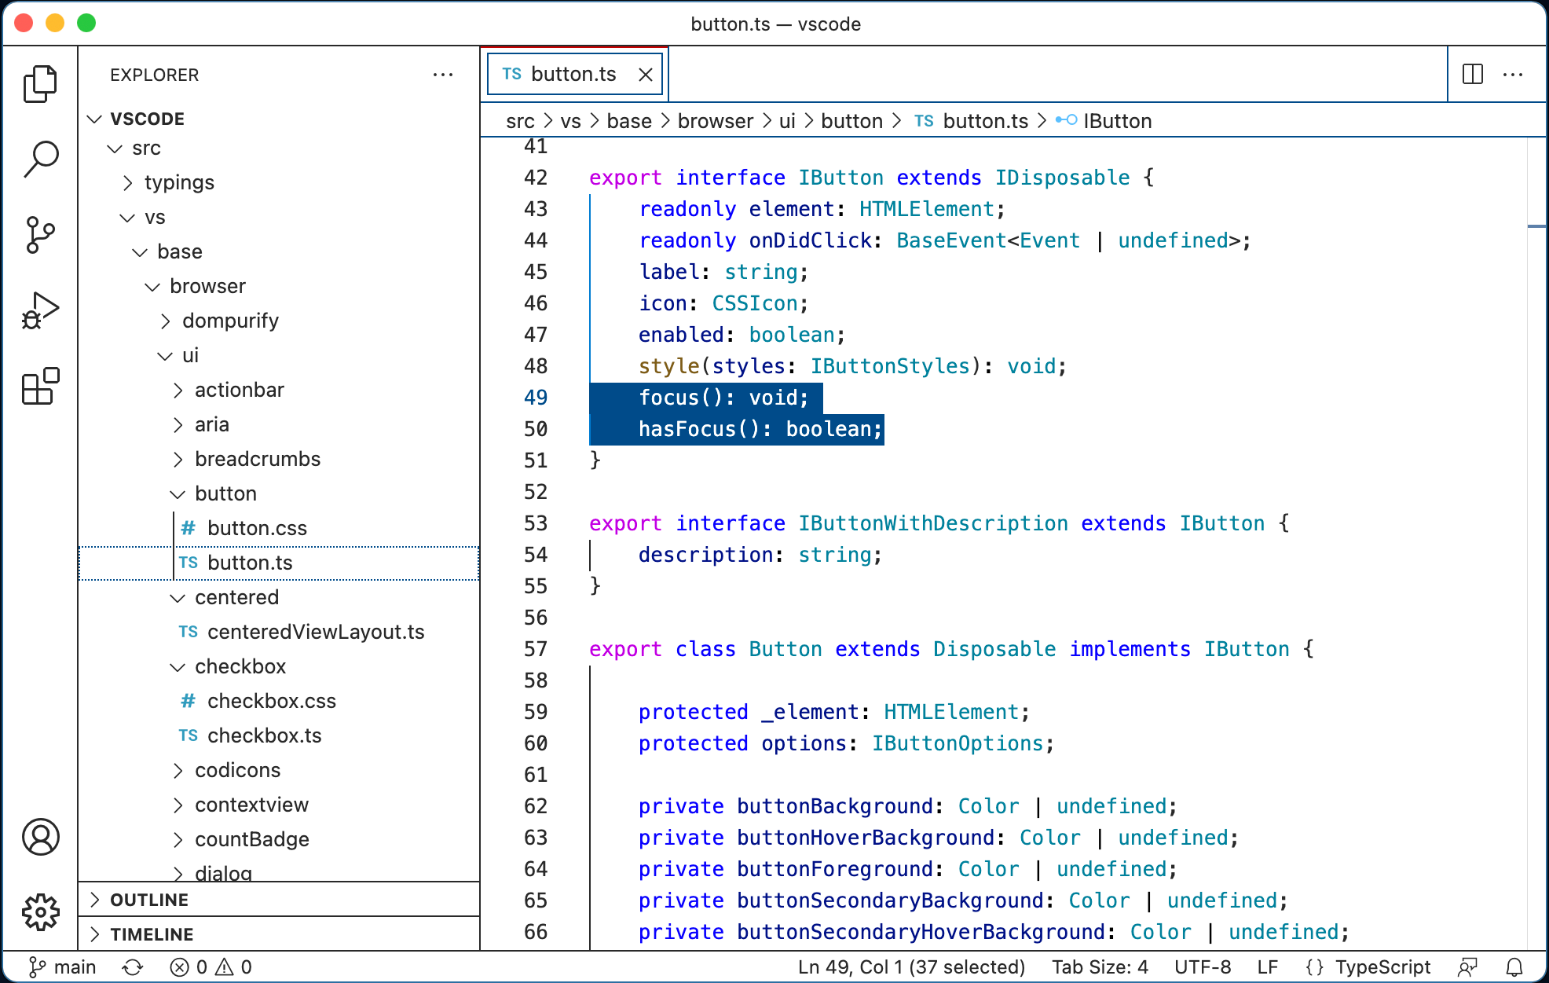This screenshot has width=1549, height=983.
Task: Click the TypeScript language mode indicator
Action: 1383,966
